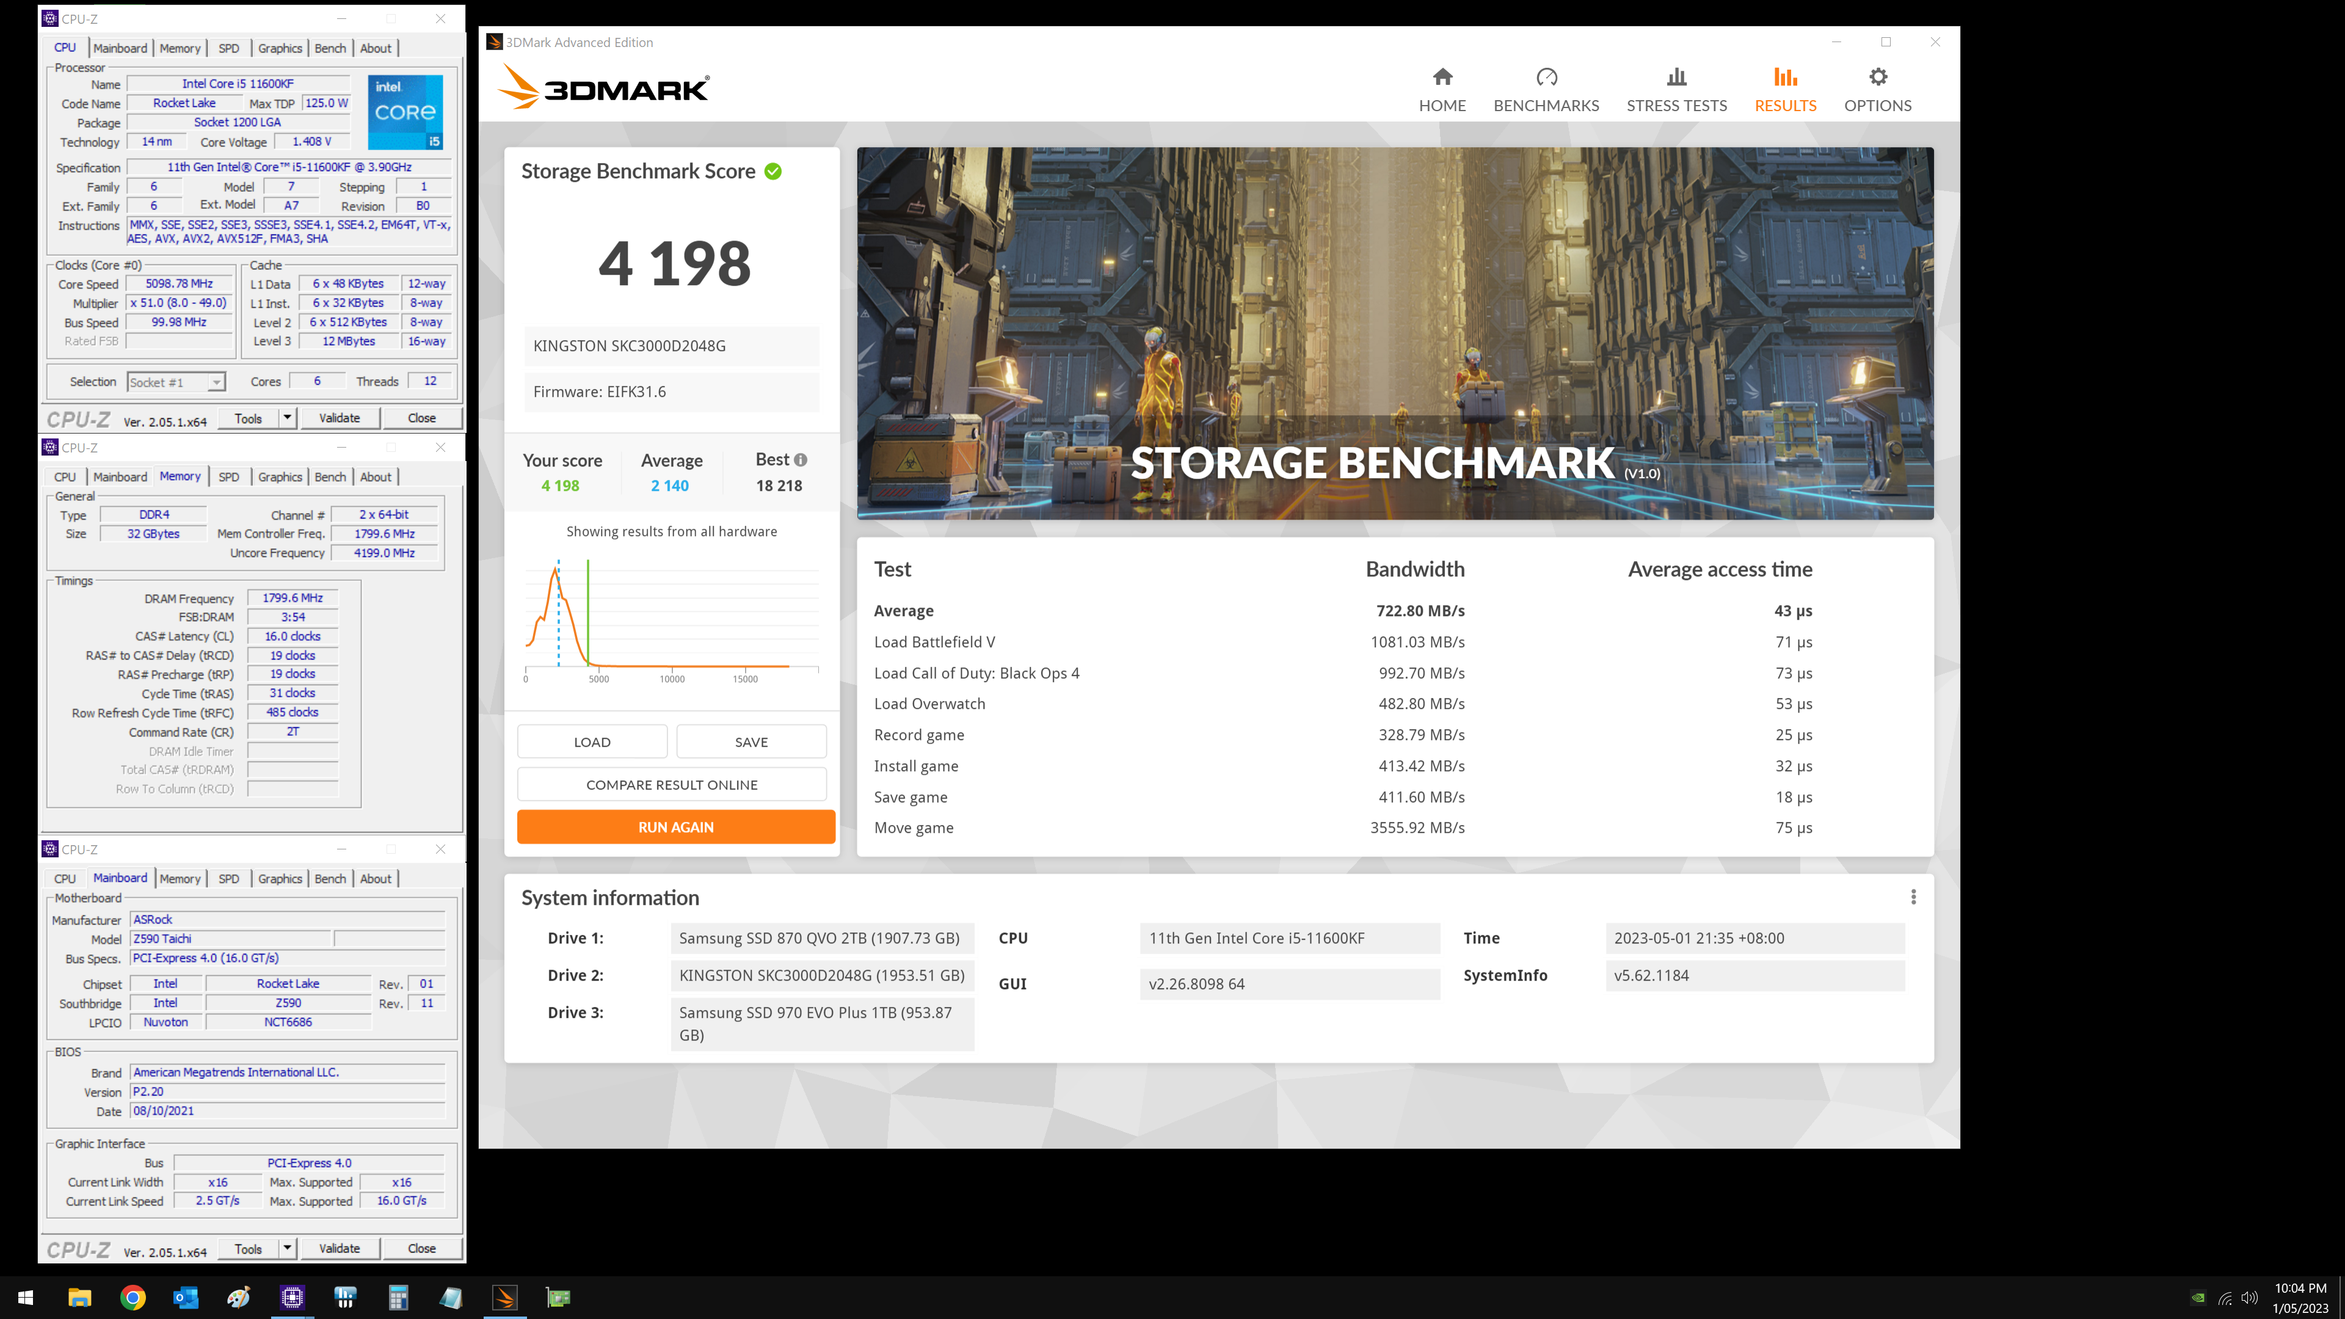Click the 3DMark logo
The image size is (2345, 1319).
(603, 89)
